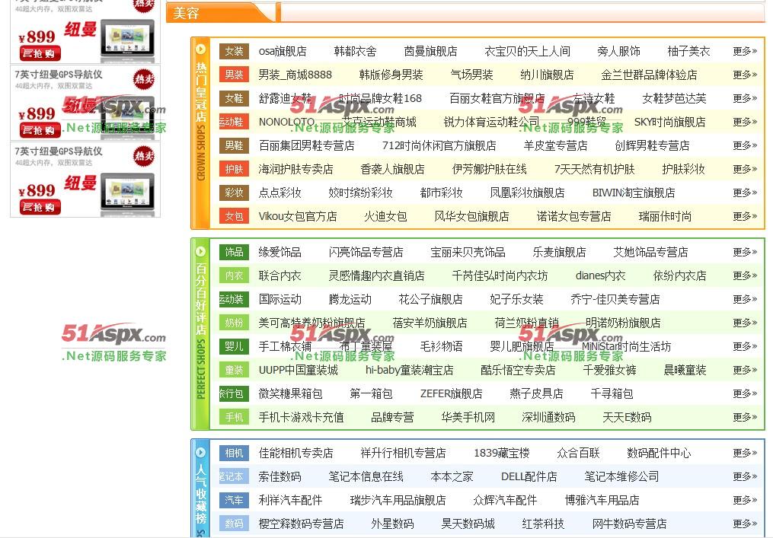Visit hi-baby童装潮宝店
The image size is (773, 538).
pyautogui.click(x=409, y=370)
